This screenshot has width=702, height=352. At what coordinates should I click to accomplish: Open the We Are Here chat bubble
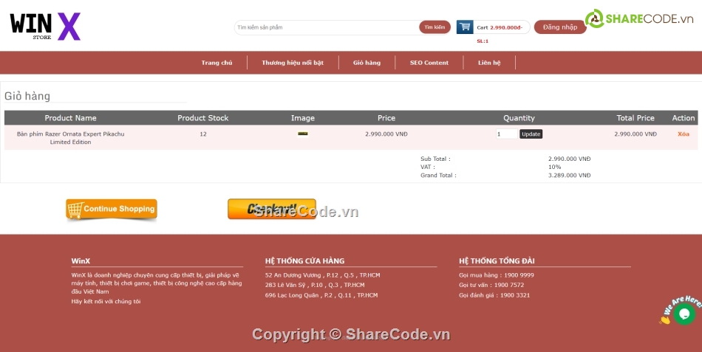point(684,314)
